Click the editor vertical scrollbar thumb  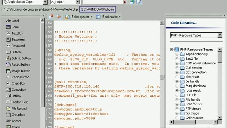click(x=162, y=77)
